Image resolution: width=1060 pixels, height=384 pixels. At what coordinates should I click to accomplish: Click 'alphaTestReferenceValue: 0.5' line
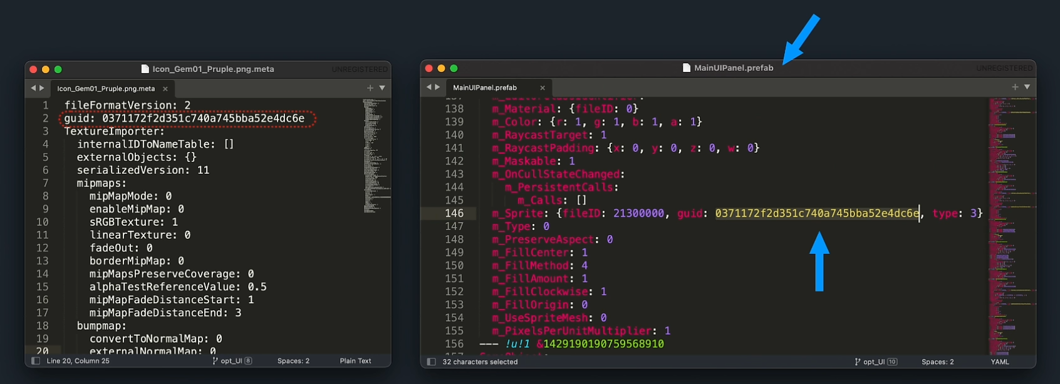(x=178, y=287)
